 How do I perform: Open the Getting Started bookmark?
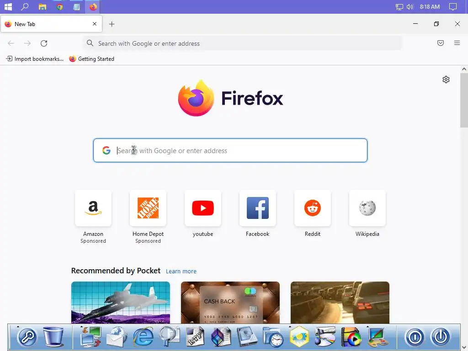tap(91, 59)
